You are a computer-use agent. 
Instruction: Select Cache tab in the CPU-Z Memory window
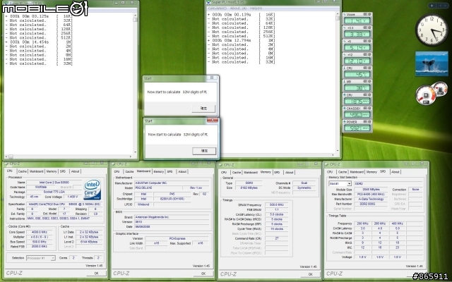tap(237, 172)
